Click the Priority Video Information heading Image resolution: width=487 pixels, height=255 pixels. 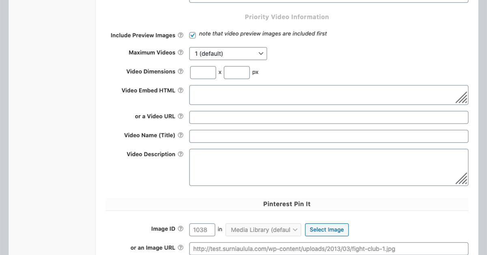[x=287, y=17]
